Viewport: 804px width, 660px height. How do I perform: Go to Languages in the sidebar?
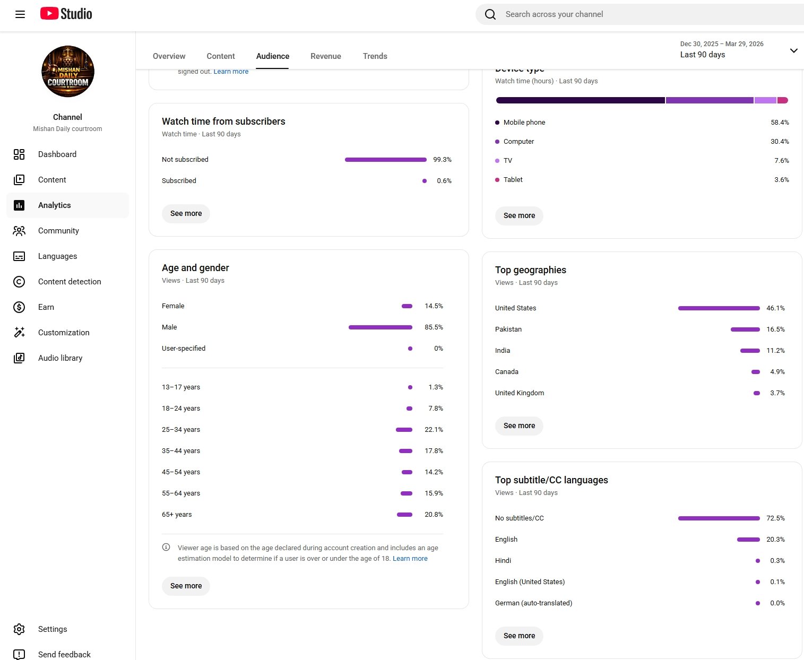point(57,256)
